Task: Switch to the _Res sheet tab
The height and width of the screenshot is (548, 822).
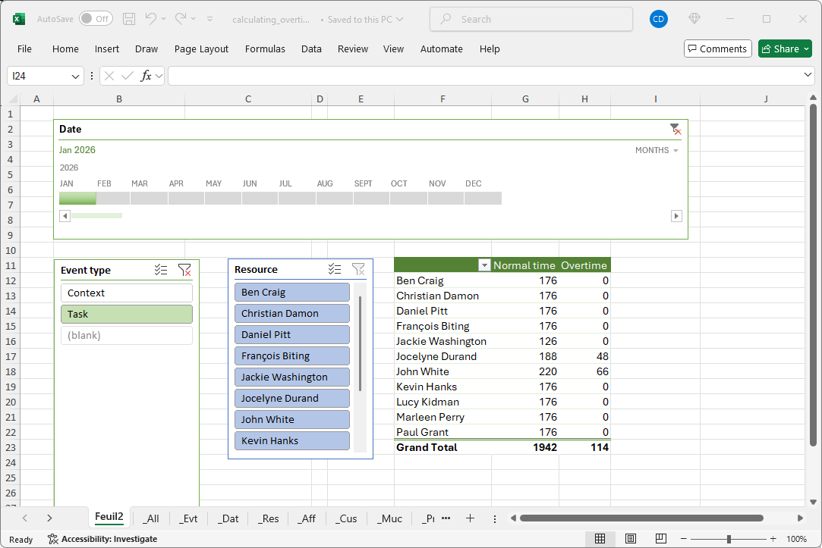Action: pos(268,518)
